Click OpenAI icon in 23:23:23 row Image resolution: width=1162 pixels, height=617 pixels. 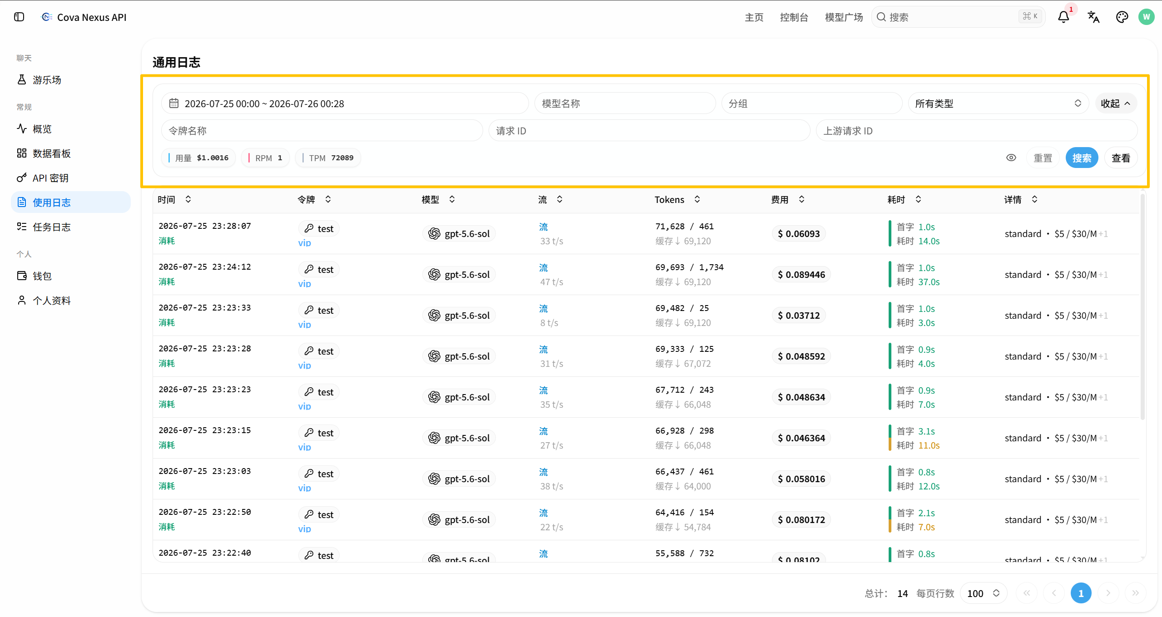click(435, 397)
